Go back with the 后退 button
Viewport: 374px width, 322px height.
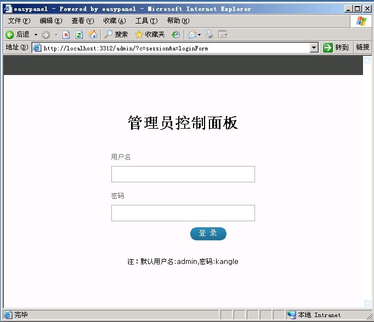18,34
